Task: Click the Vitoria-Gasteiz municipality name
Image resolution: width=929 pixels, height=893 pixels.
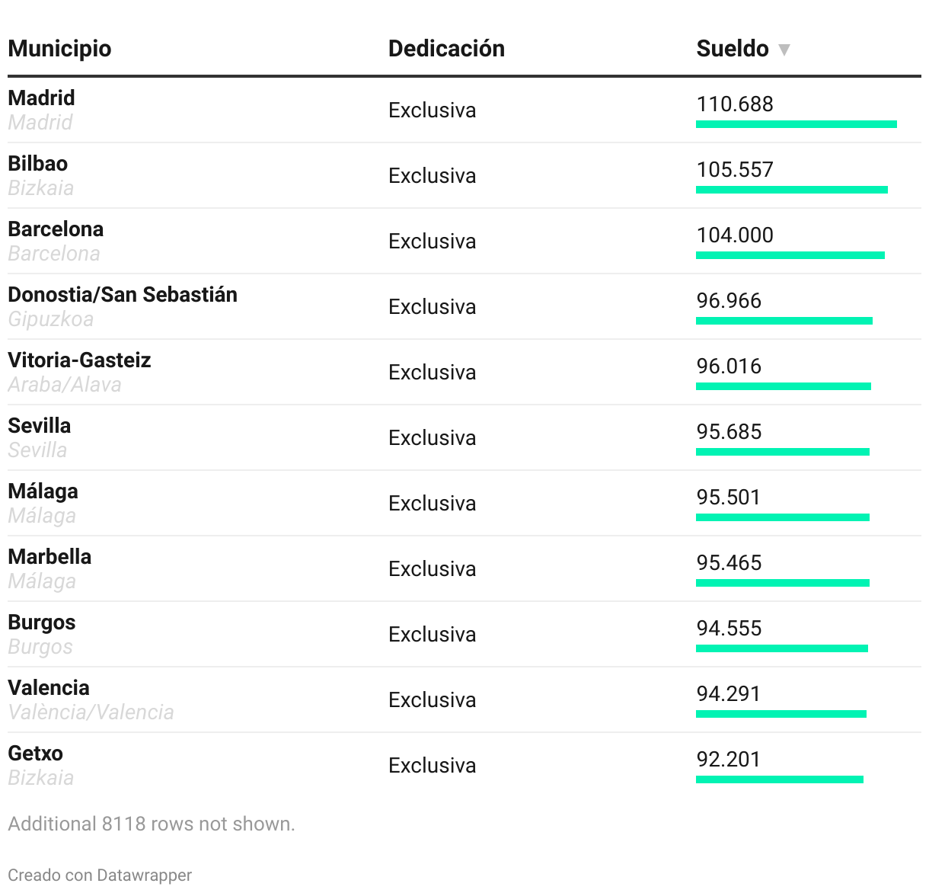Action: coord(79,360)
